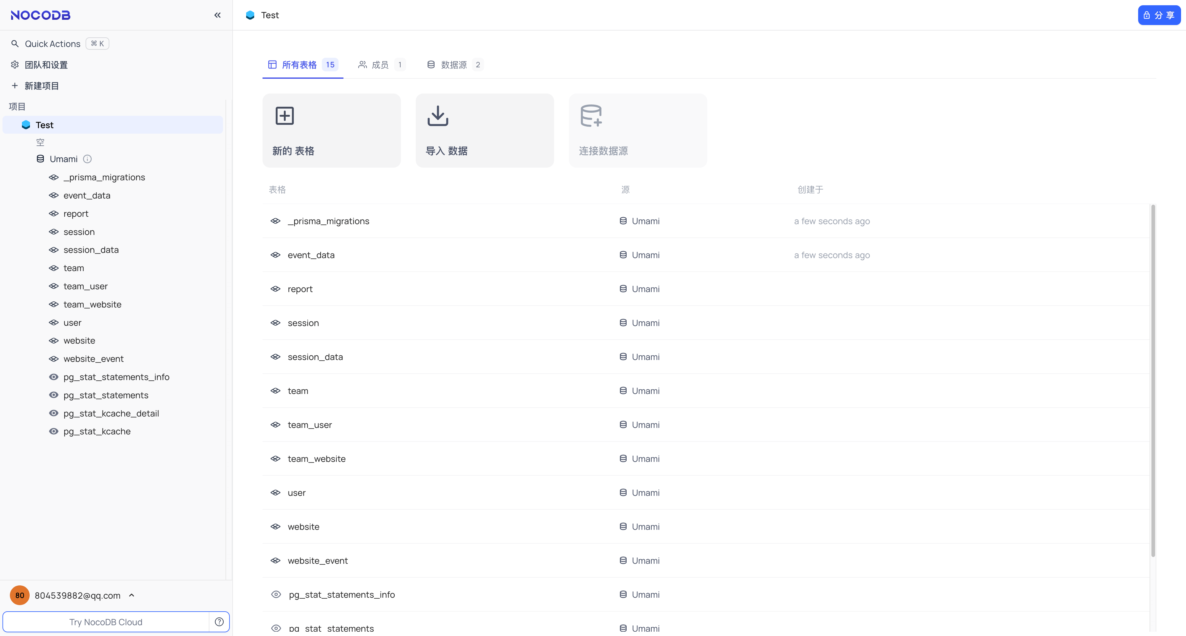Click the orange 80 user avatar
The image size is (1186, 636).
click(x=20, y=595)
